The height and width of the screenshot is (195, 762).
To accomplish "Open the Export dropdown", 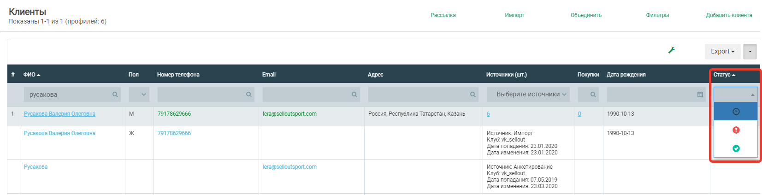I will 722,52.
